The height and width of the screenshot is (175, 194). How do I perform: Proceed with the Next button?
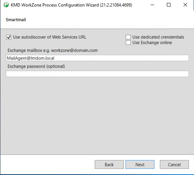pos(140,165)
